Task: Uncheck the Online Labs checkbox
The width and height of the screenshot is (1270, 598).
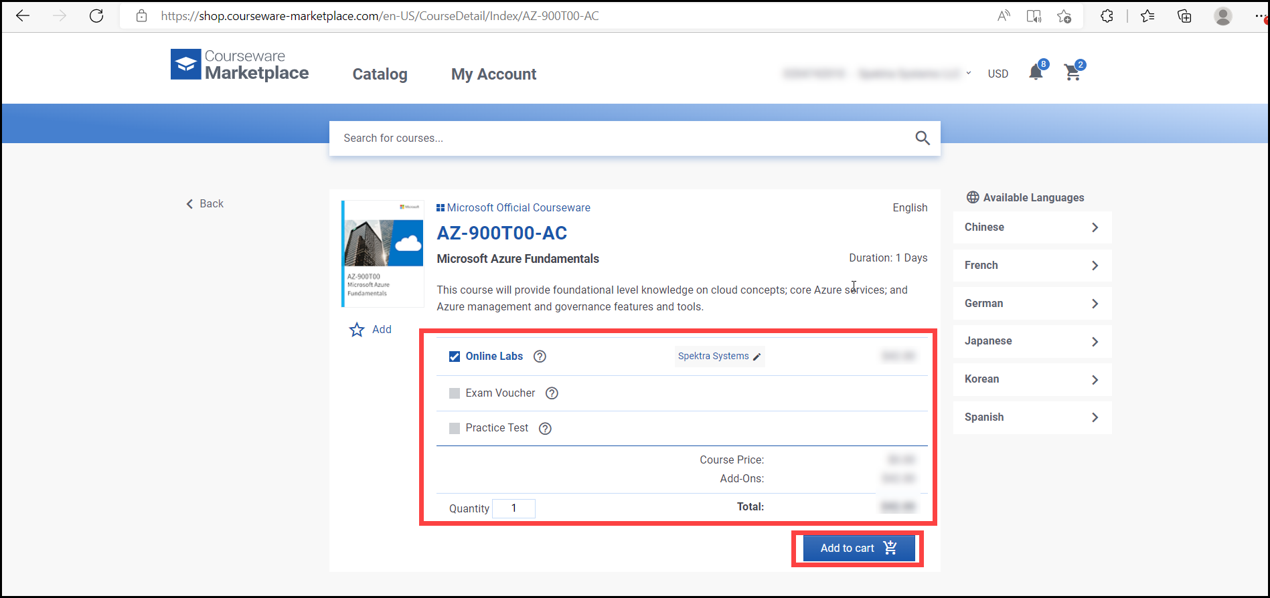Action: pos(455,357)
